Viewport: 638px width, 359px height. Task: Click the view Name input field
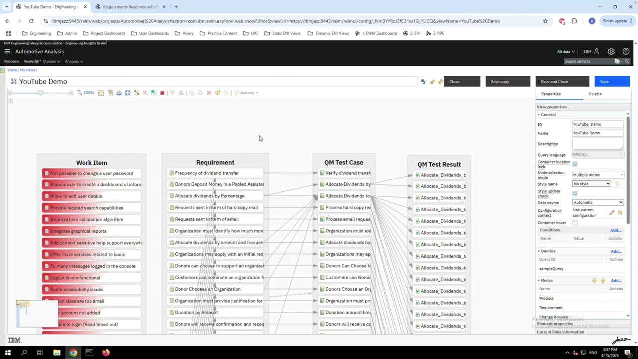[x=598, y=133]
